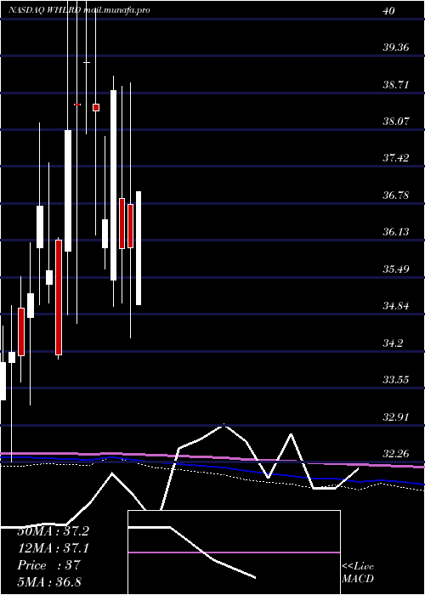Click the 'Price : 37' legend text

48,565
